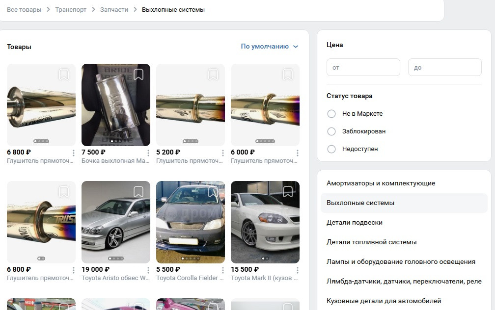495x310 pixels.
Task: Select the 'Не в Маркете' status radio
Action: coord(331,113)
